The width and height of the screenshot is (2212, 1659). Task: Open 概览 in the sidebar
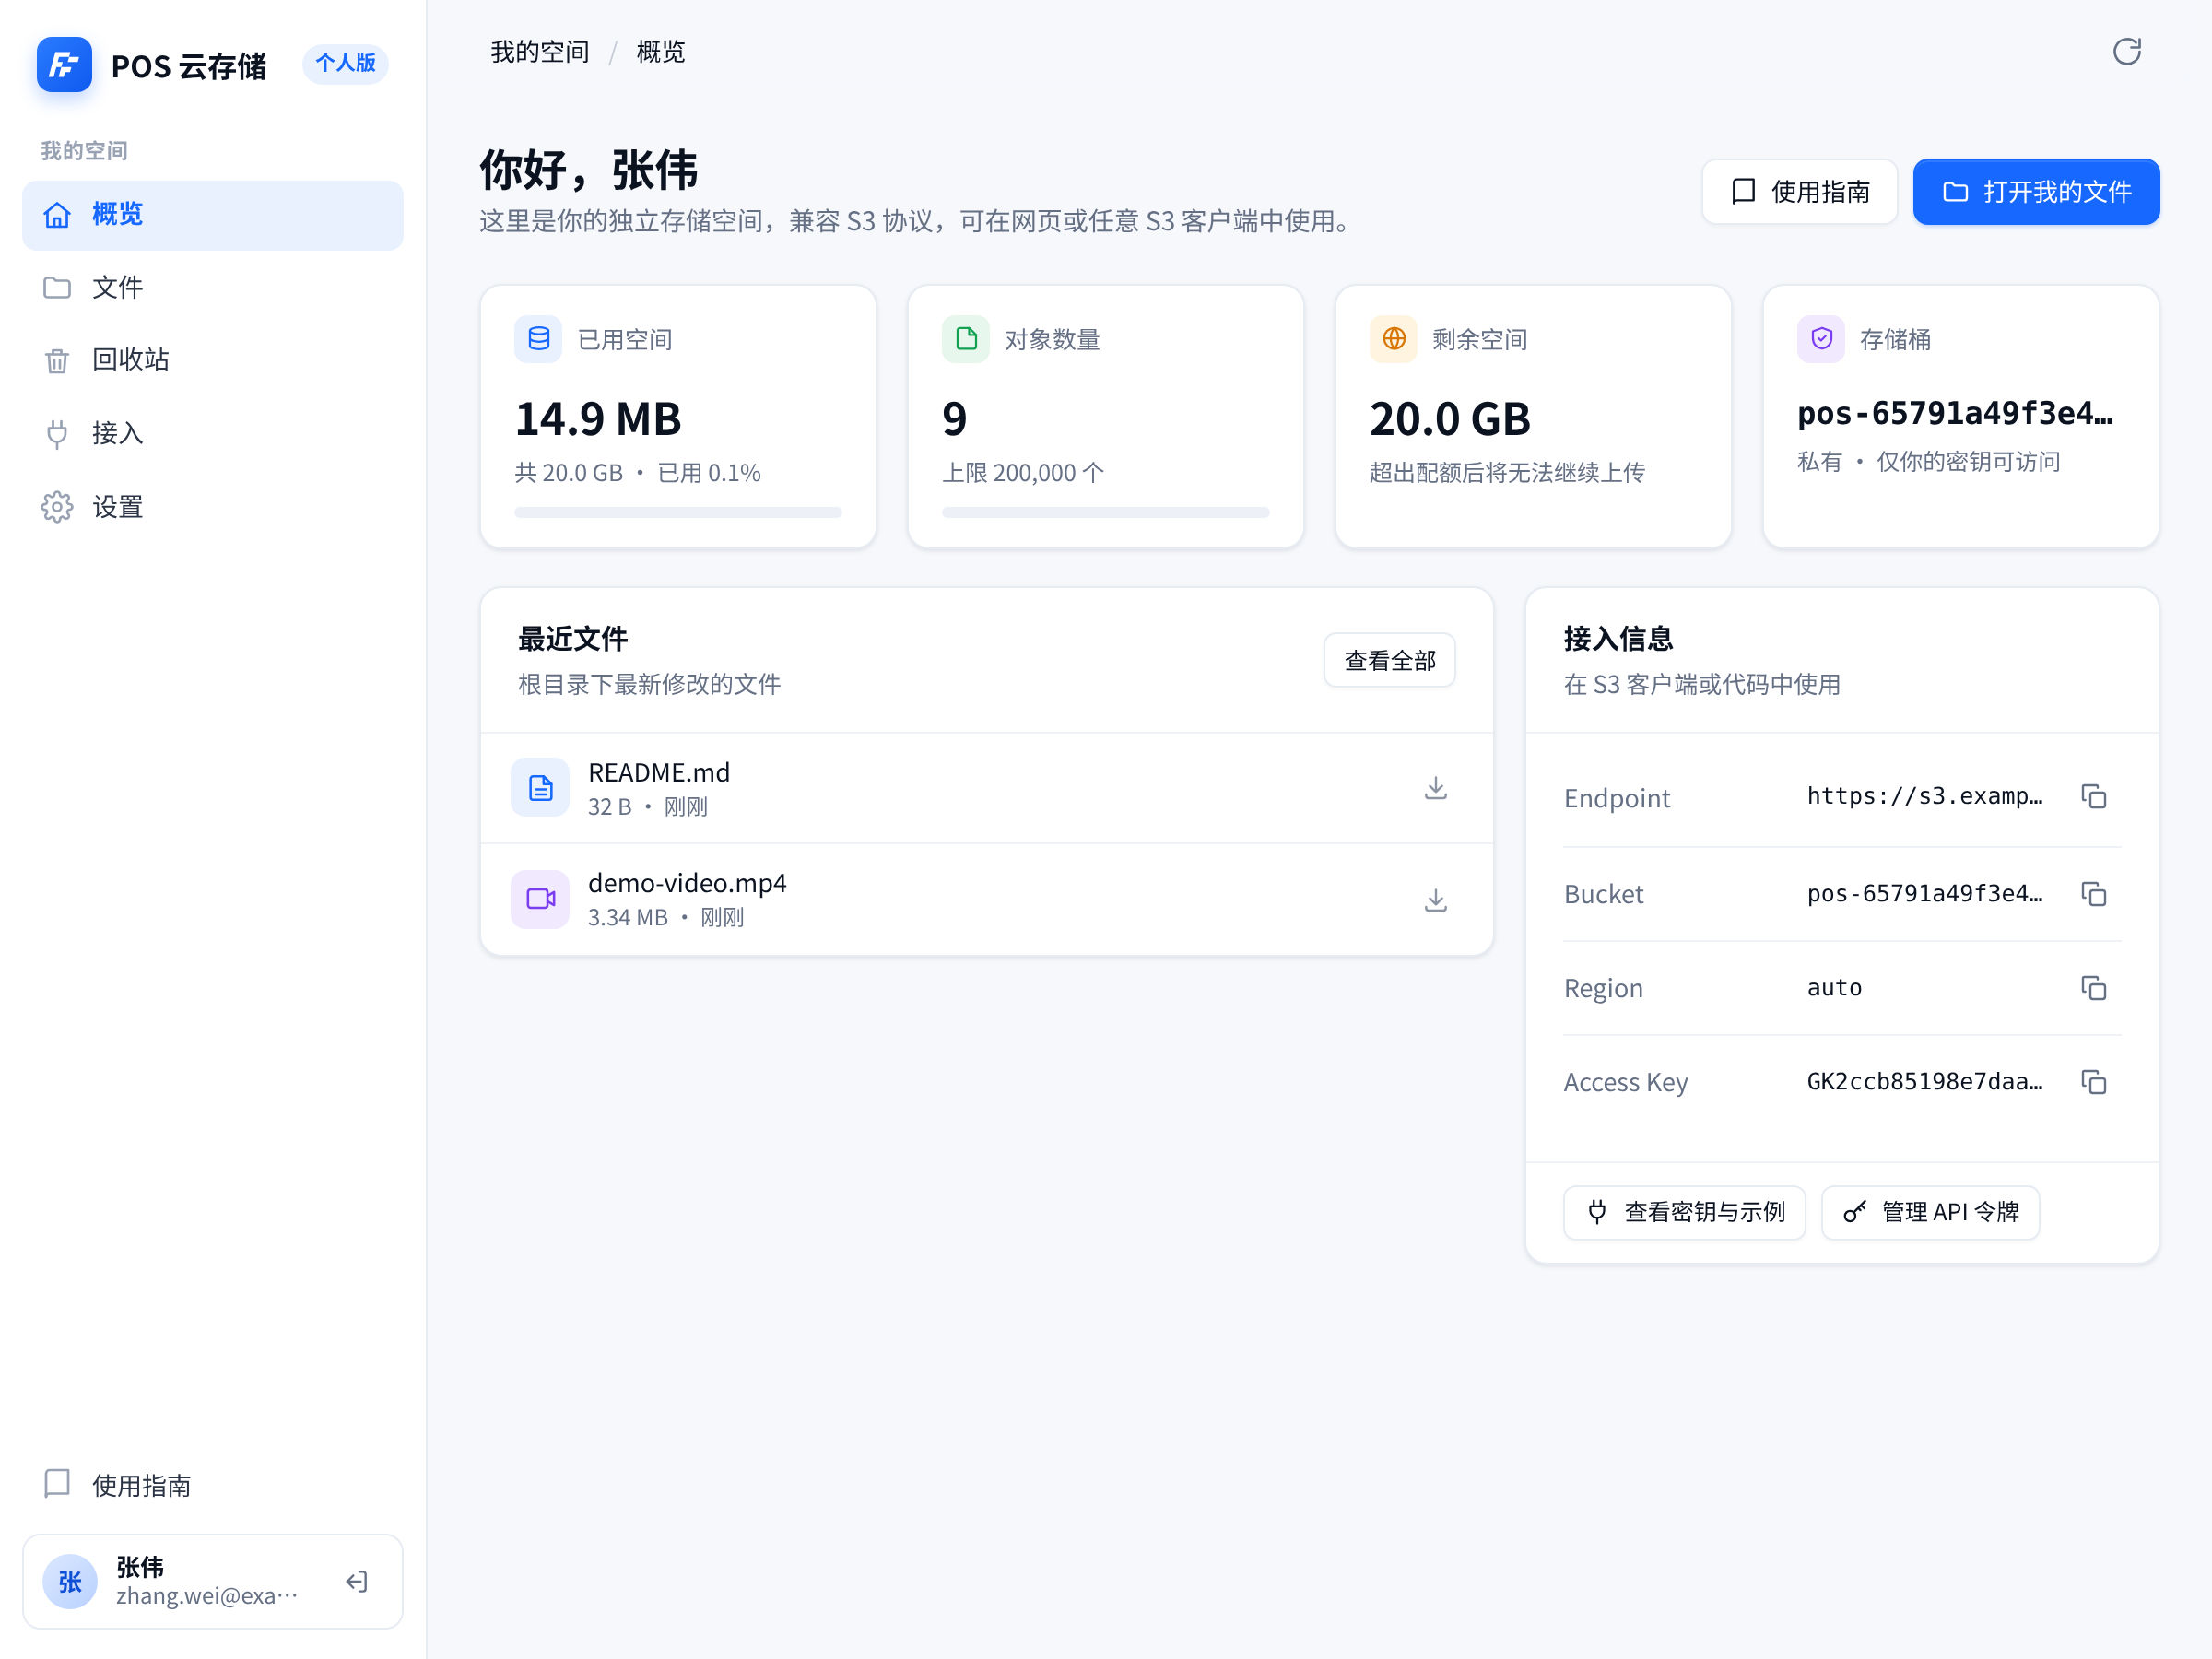click(x=213, y=215)
